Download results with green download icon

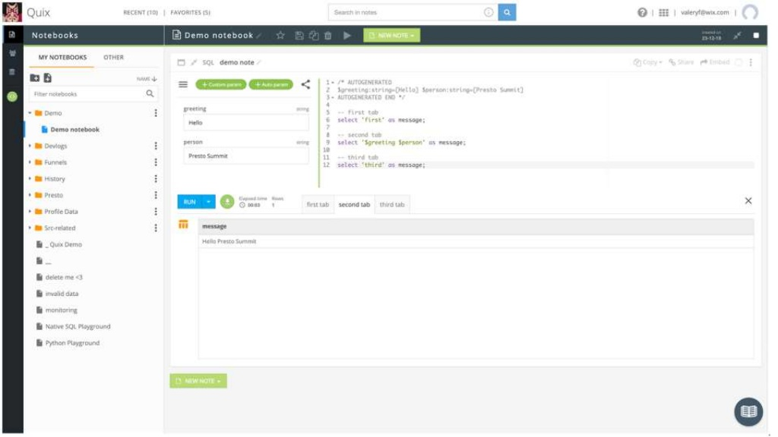[x=227, y=202]
